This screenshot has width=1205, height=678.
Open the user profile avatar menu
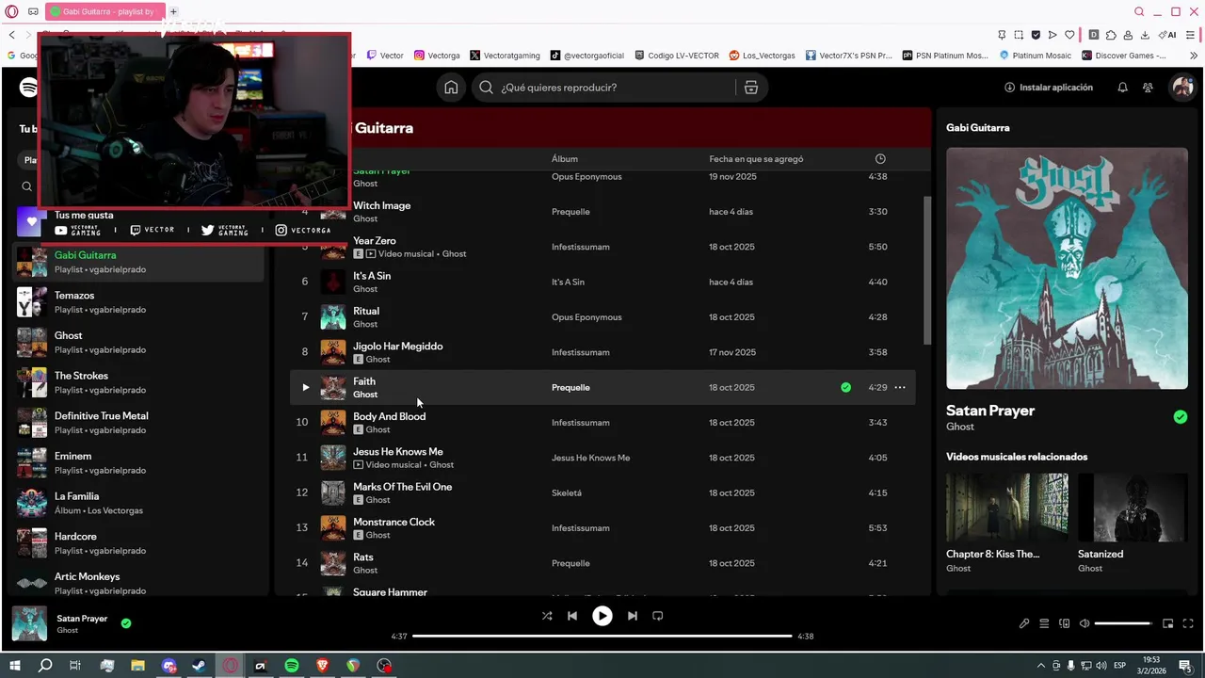pos(1181,88)
